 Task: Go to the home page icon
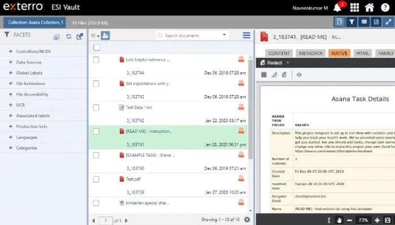(370, 8)
